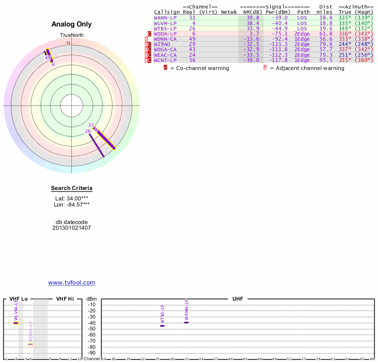Click the co-channel warning icon beside WDDA-LP
This screenshot has width=378, height=363.
pyautogui.click(x=149, y=34)
